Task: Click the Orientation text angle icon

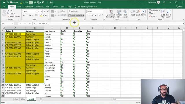Action: (x=62, y=12)
